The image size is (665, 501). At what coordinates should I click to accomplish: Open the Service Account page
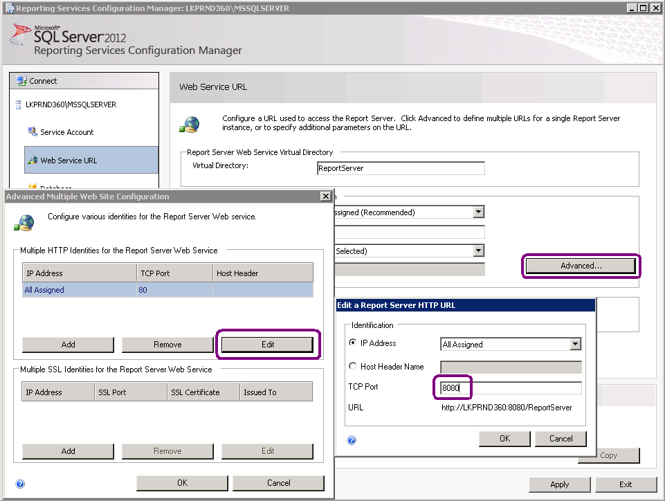click(66, 132)
